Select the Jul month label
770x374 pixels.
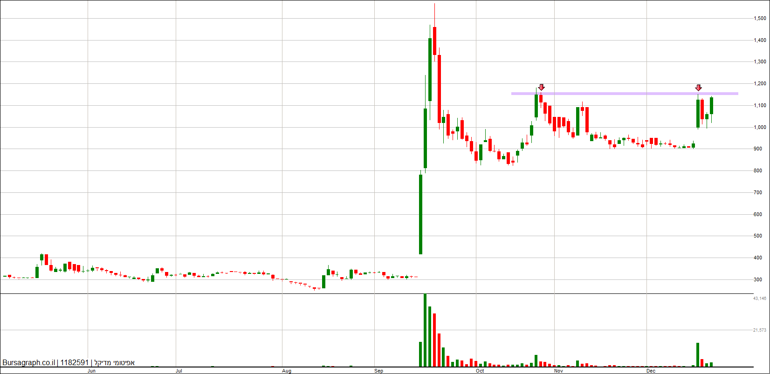[179, 371]
